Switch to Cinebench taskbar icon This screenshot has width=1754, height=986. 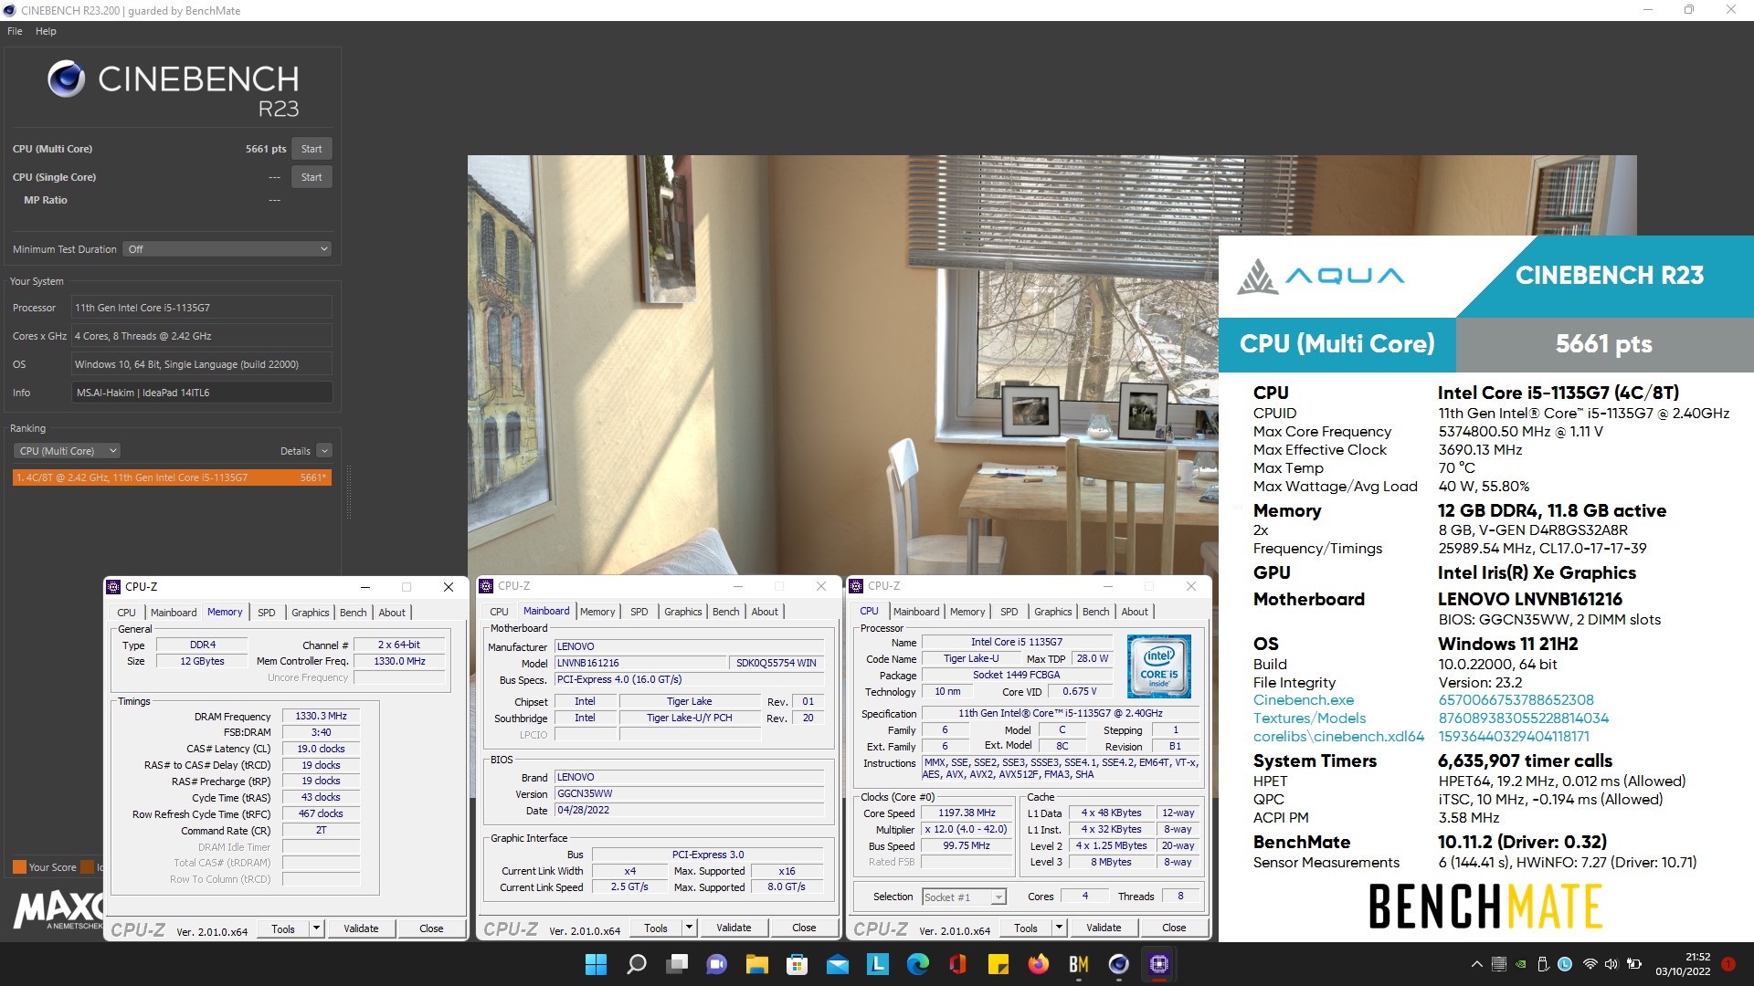[x=1119, y=964]
